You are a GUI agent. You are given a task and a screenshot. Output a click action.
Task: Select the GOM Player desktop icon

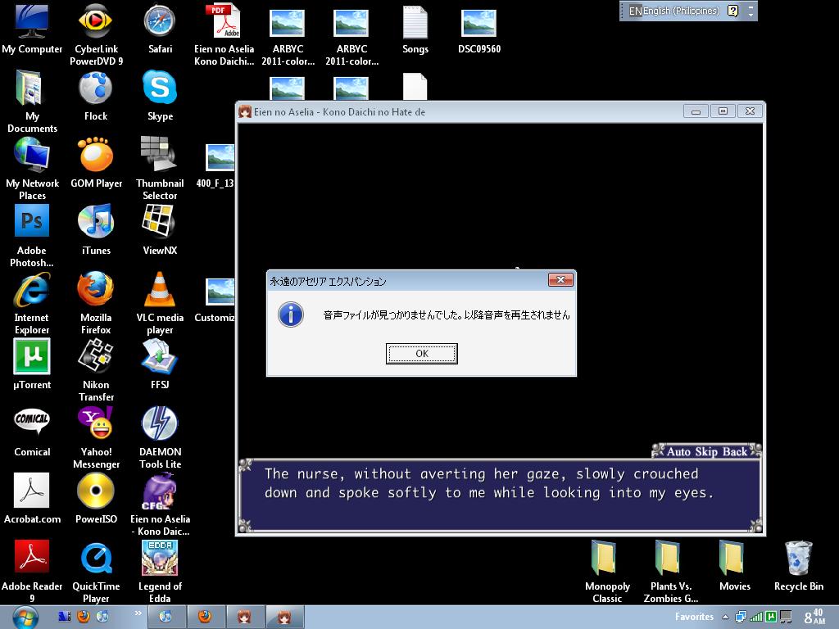97,163
